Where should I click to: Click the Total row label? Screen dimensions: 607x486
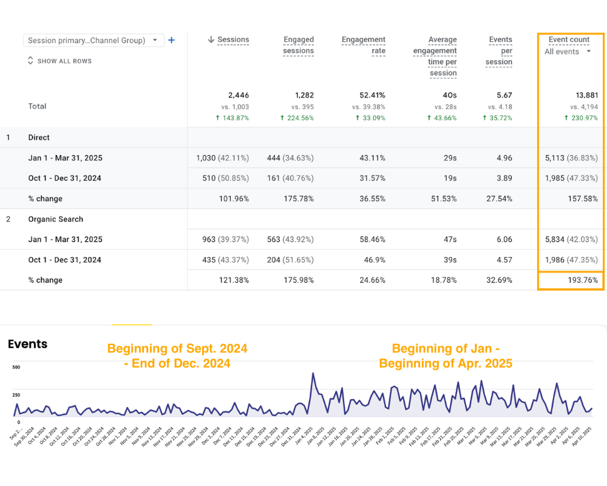[x=37, y=106]
